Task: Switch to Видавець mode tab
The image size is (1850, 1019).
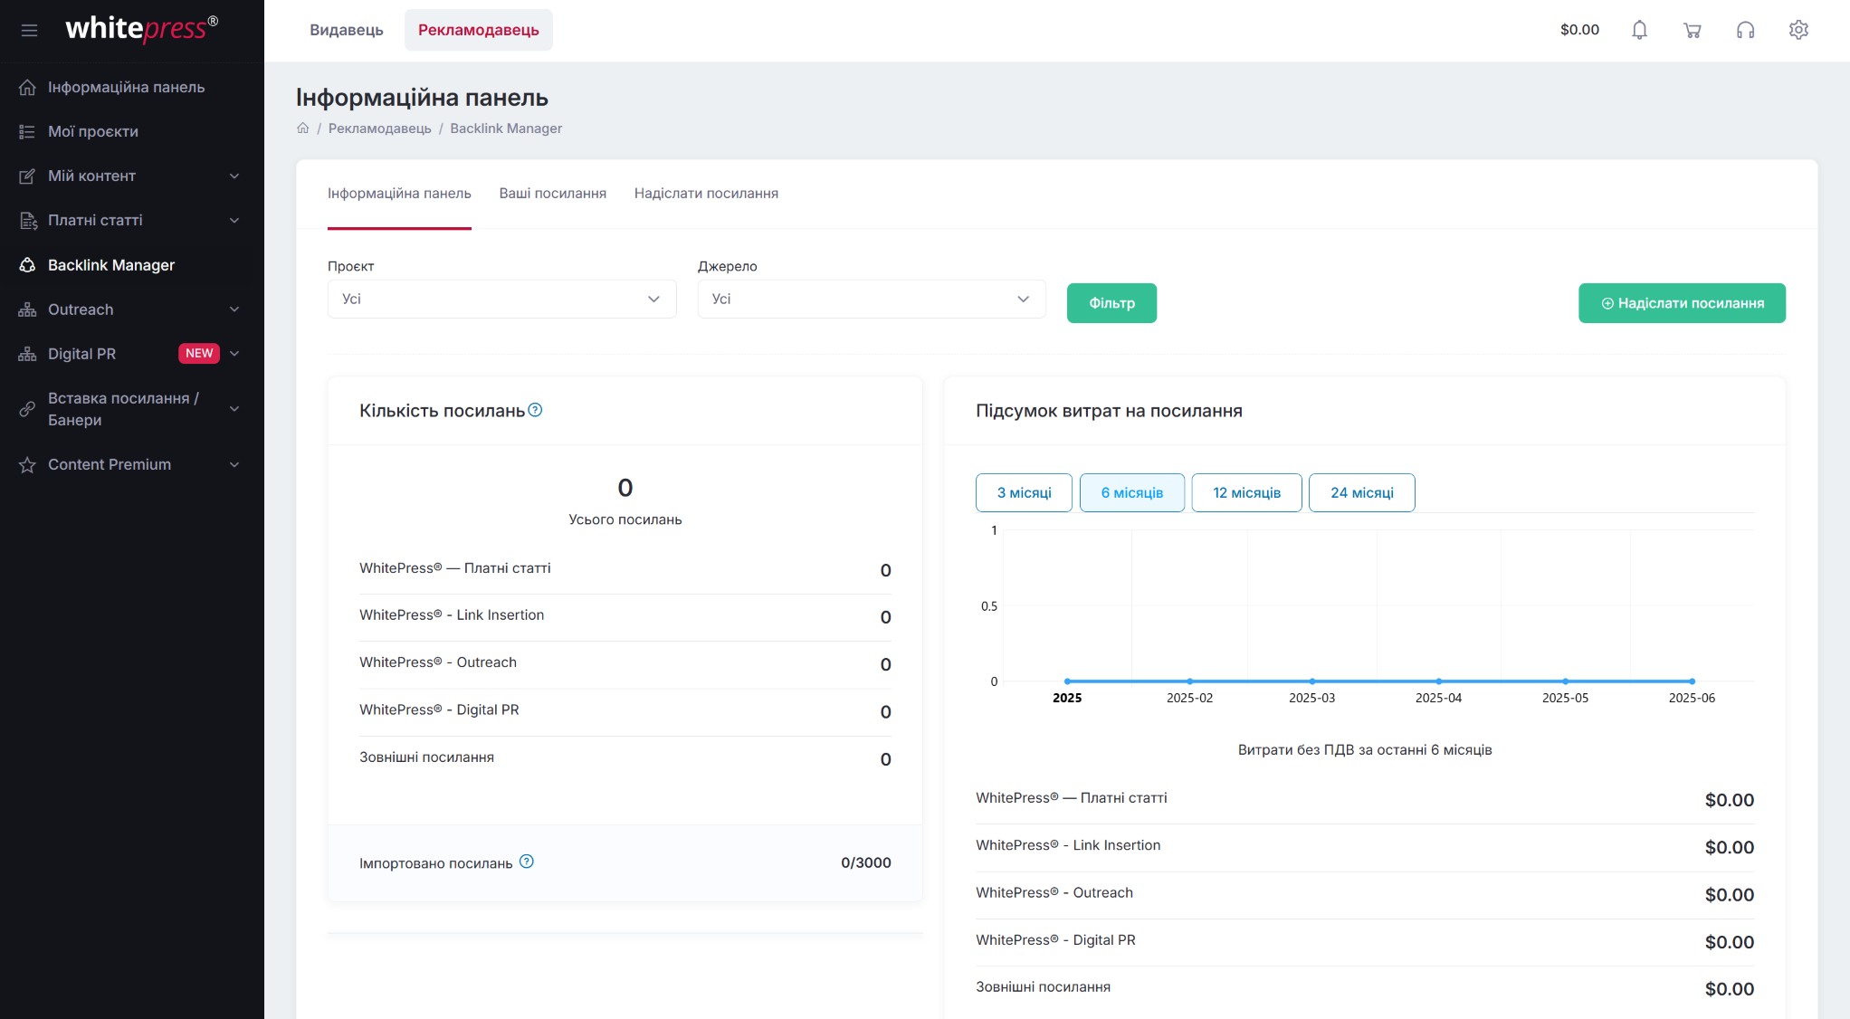Action: point(346,30)
